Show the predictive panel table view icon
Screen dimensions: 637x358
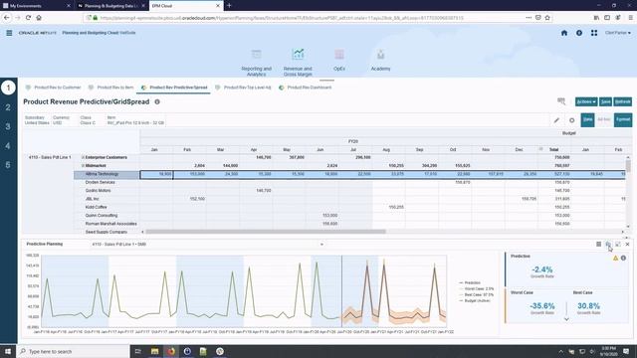click(598, 244)
